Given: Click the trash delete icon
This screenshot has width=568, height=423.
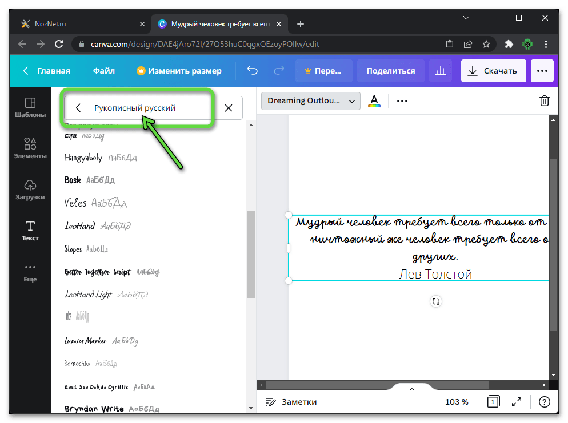Looking at the screenshot, I should pos(545,101).
